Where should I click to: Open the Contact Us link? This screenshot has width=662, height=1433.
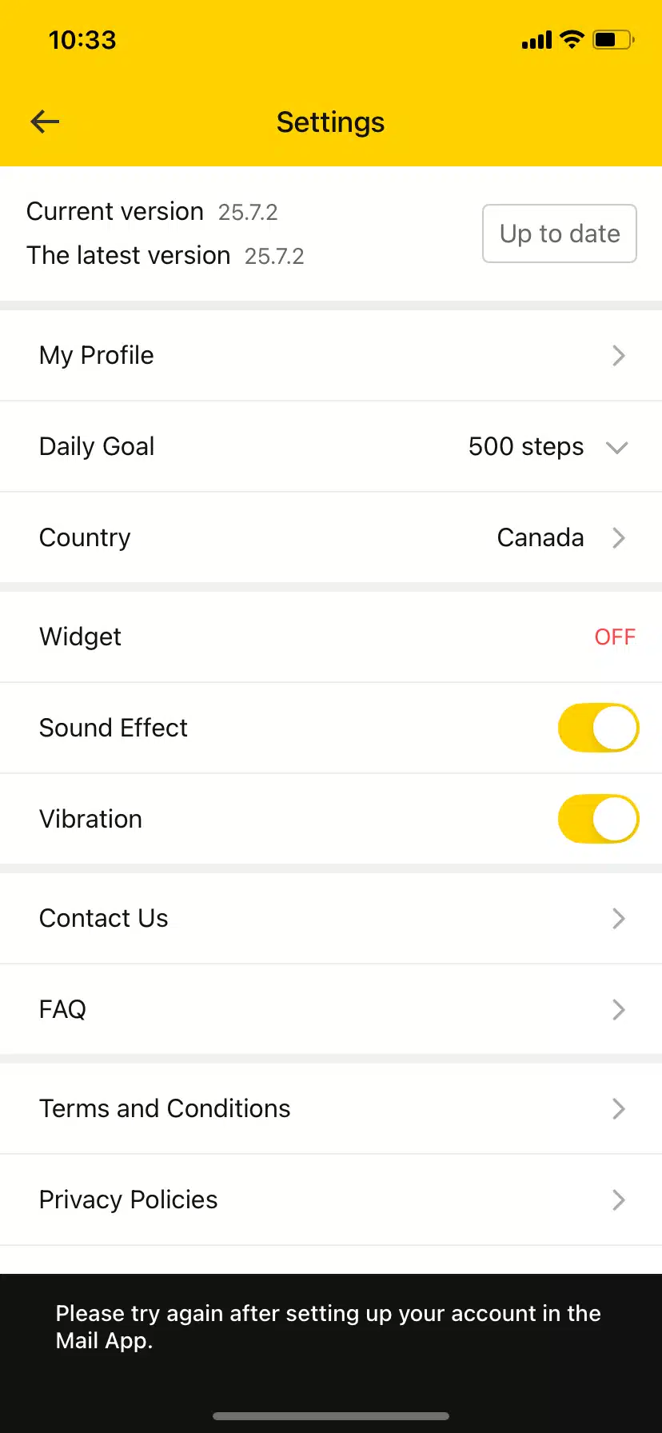[x=104, y=919]
